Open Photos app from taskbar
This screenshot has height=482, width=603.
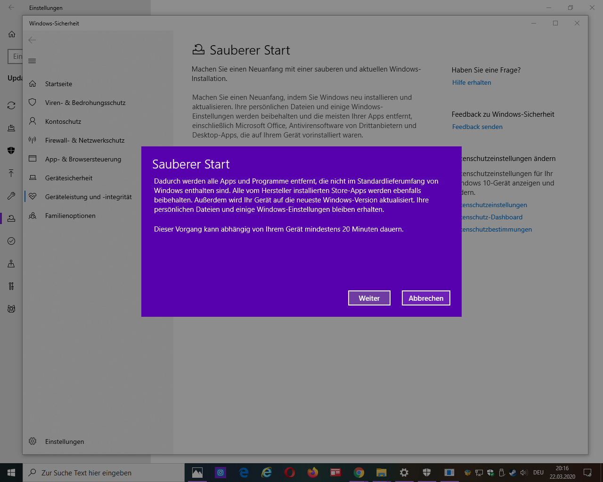197,473
